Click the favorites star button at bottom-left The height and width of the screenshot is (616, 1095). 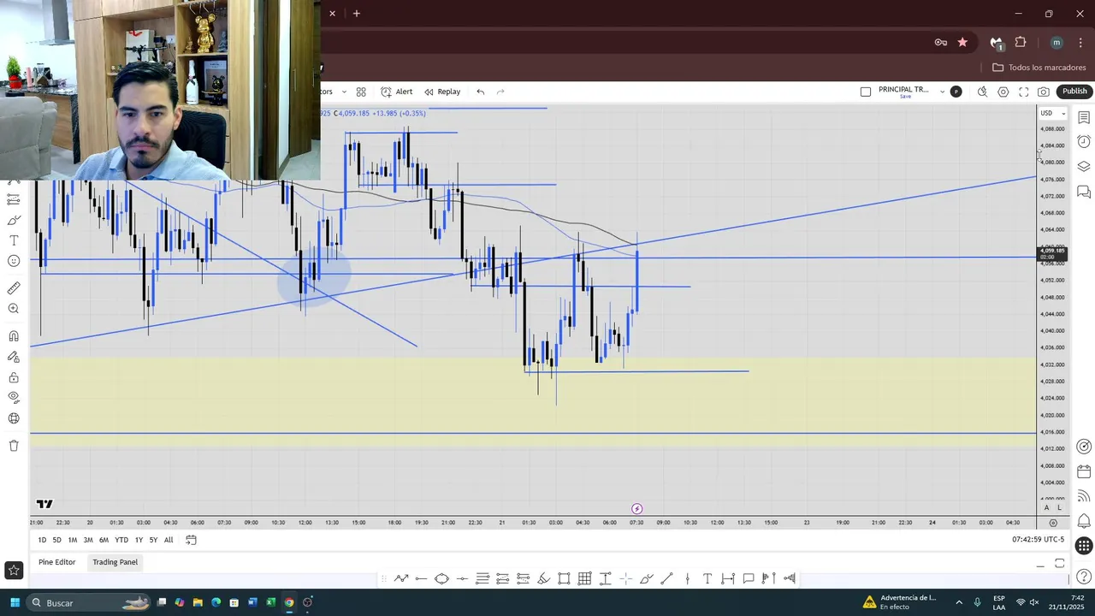[x=14, y=570]
